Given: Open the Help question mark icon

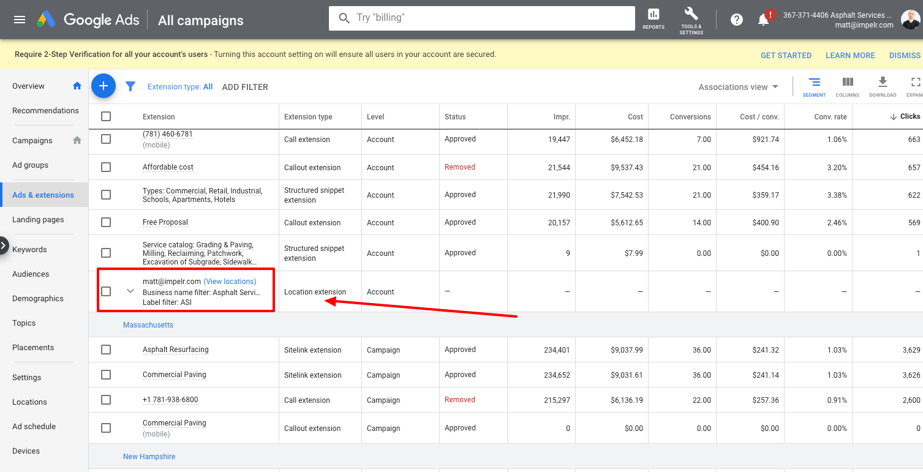Looking at the screenshot, I should click(x=737, y=20).
